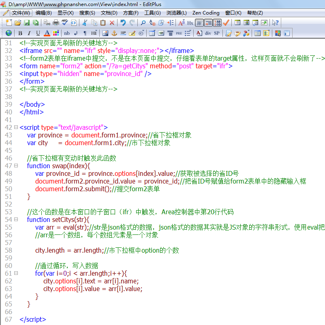325x325 pixels.
Task: Toggle the line numbers button
Action: tap(217, 23)
